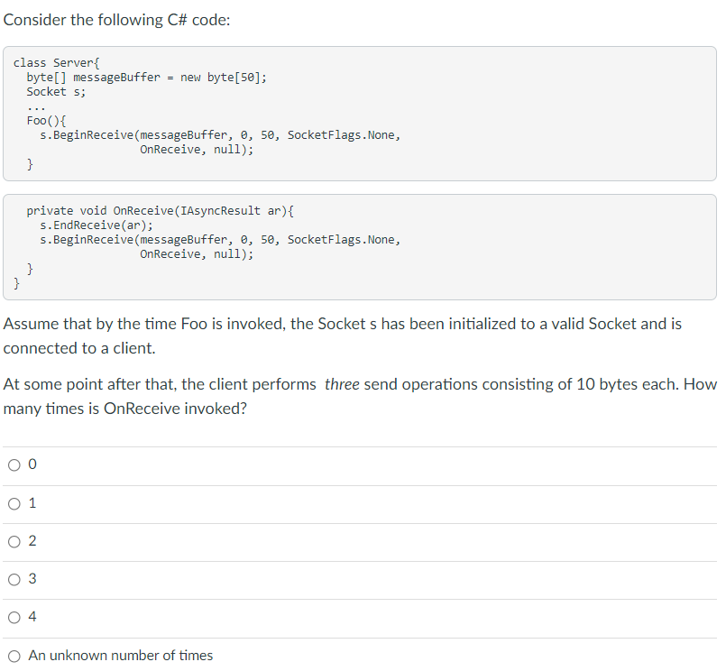This screenshot has height=671, width=726.
Task: Select the radio button for answer 3
Action: (x=14, y=579)
